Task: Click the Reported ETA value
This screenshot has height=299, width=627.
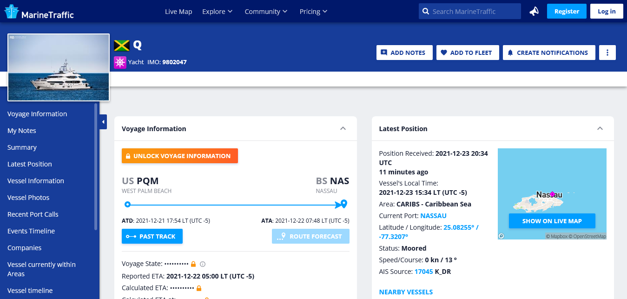Action: click(210, 276)
